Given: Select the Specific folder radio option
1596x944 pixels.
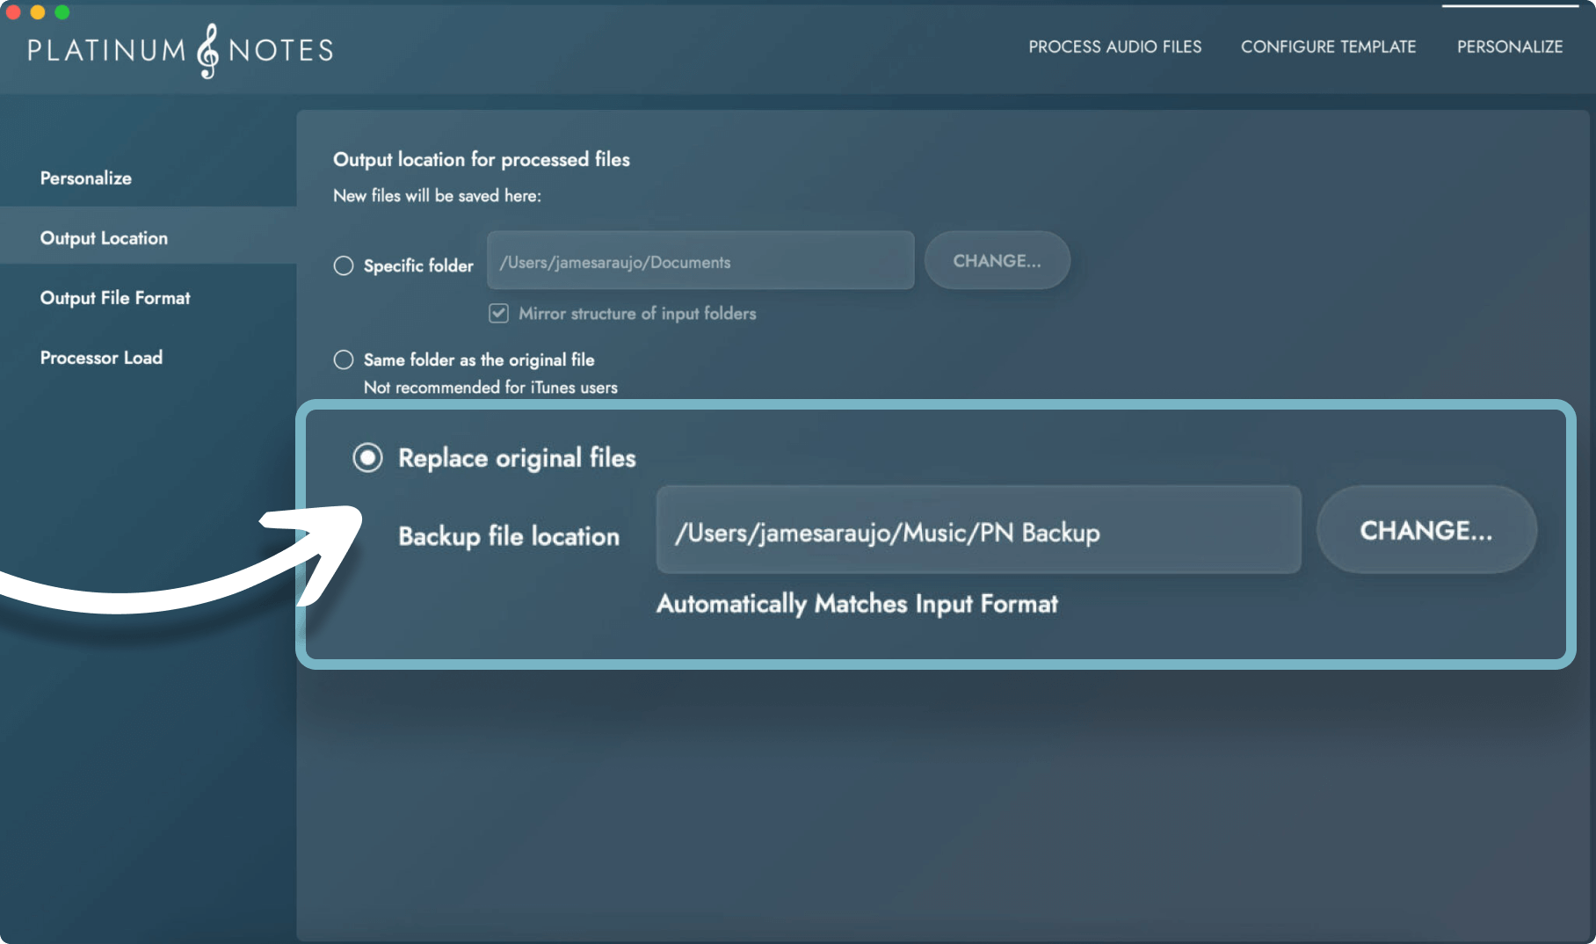Looking at the screenshot, I should tap(344, 265).
